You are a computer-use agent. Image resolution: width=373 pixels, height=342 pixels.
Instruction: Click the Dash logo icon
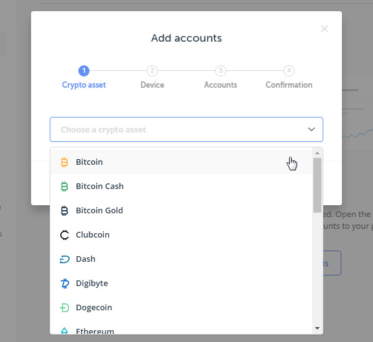65,259
